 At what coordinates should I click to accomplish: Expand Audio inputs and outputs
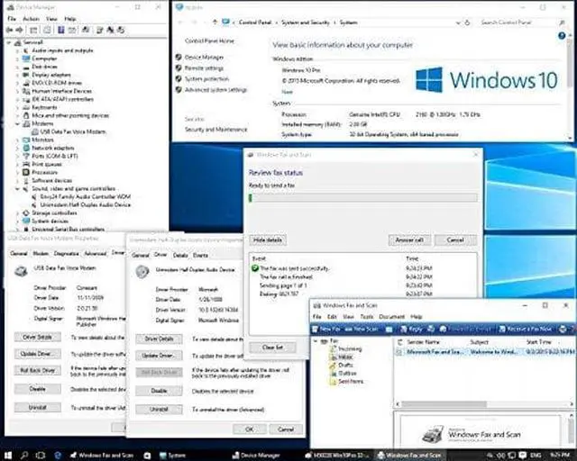click(x=17, y=50)
